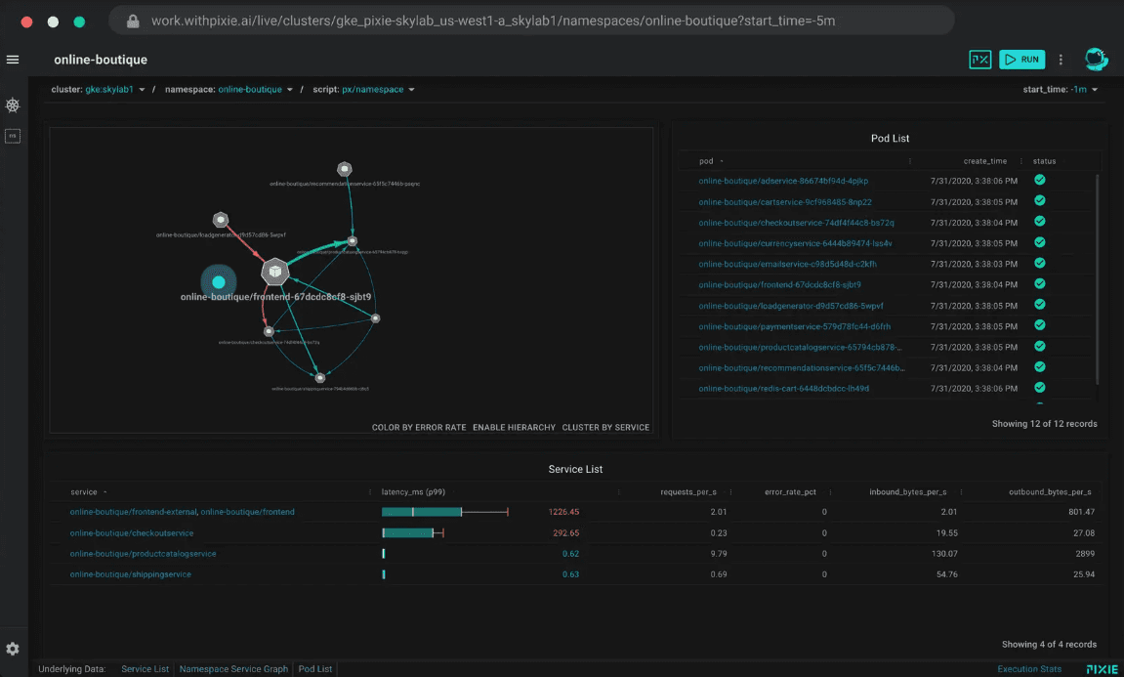
Task: Toggle Color By Error Rate
Action: point(418,428)
